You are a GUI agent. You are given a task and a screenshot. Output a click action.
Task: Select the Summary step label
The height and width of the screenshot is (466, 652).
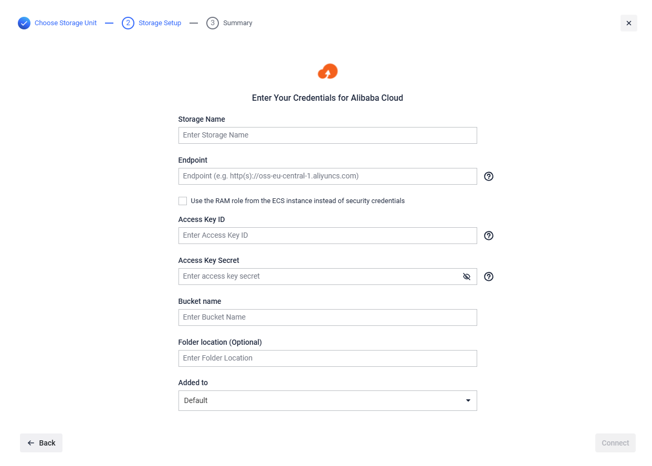(238, 23)
